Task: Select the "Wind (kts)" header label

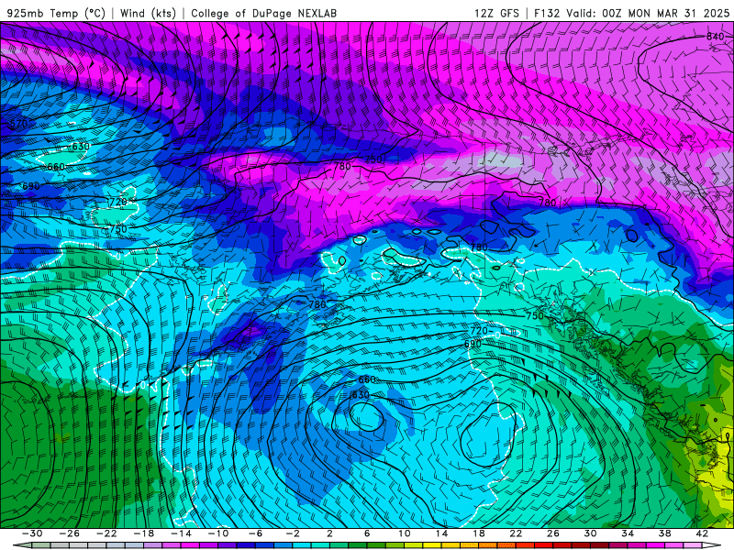Action: (148, 13)
